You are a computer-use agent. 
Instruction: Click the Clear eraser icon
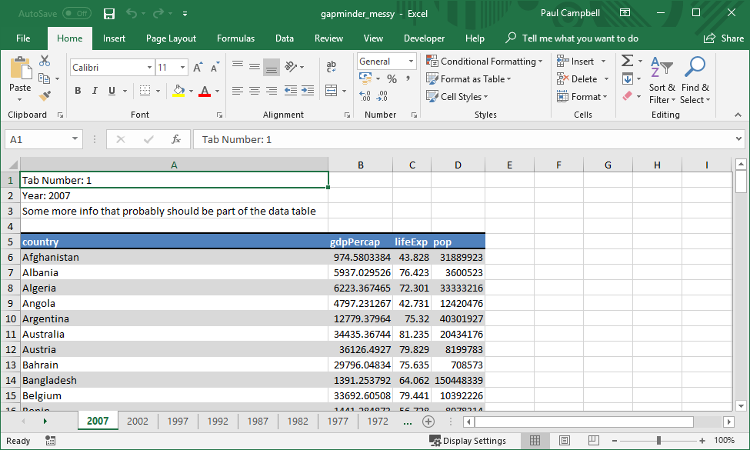pos(627,96)
